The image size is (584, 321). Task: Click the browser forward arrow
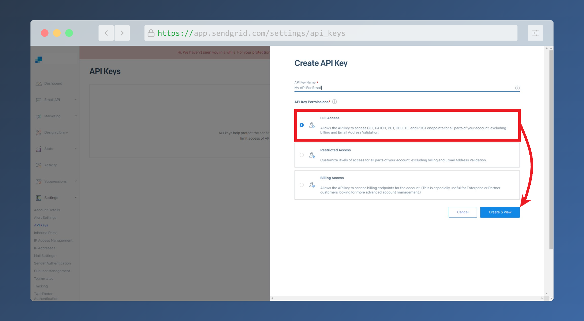point(122,33)
